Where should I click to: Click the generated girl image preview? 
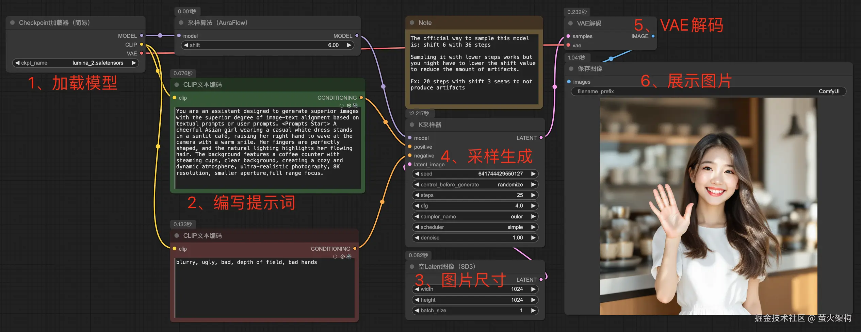(x=709, y=206)
